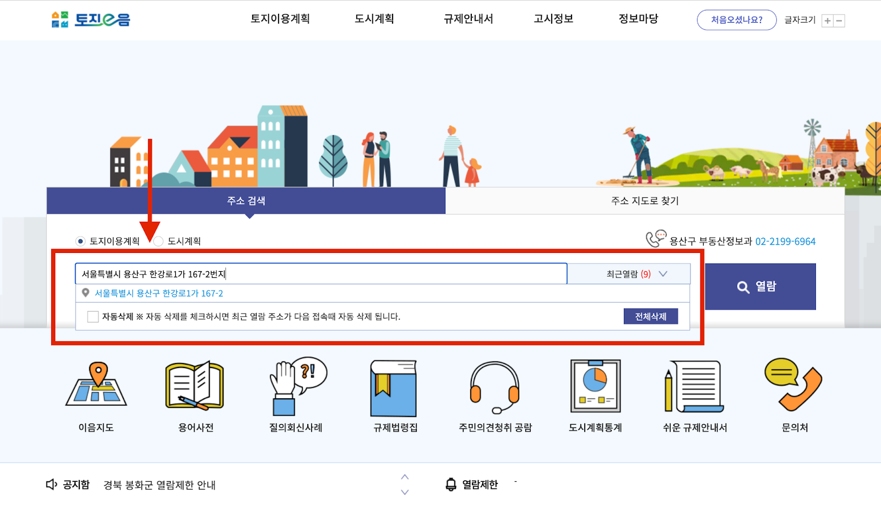The height and width of the screenshot is (506, 881).
Task: Click the 전체삭제 button
Action: click(x=651, y=316)
